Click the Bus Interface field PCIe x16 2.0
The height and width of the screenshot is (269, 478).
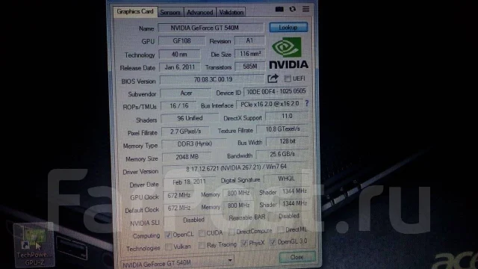[x=270, y=105]
